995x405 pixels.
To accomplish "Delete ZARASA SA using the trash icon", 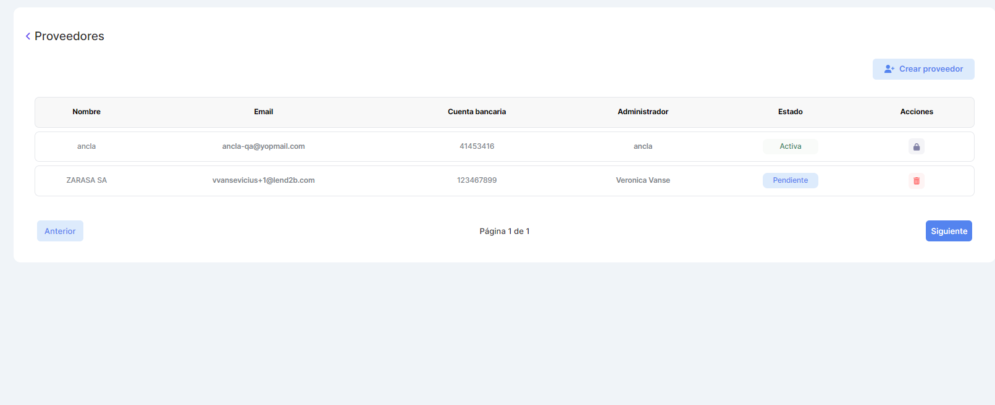I will (917, 181).
